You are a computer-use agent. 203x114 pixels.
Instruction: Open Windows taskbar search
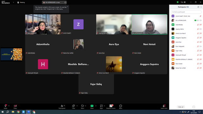[8, 112]
